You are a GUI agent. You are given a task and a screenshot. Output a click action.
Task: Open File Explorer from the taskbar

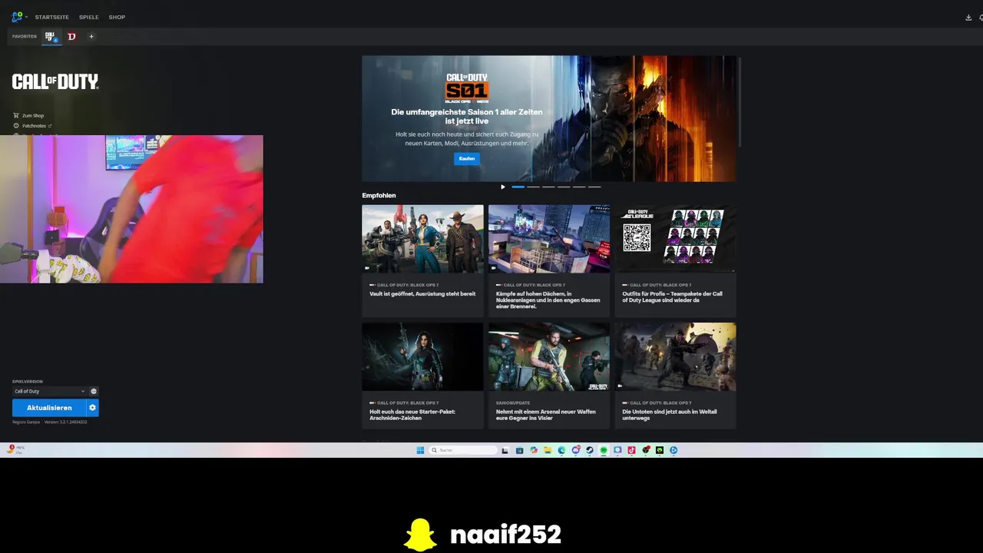click(548, 450)
